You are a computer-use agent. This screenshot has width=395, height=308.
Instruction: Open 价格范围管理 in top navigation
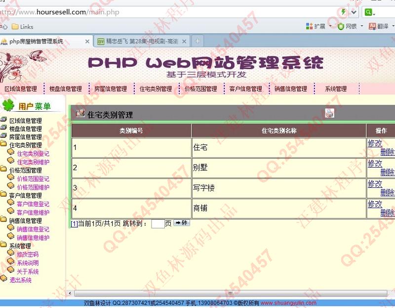pos(201,89)
